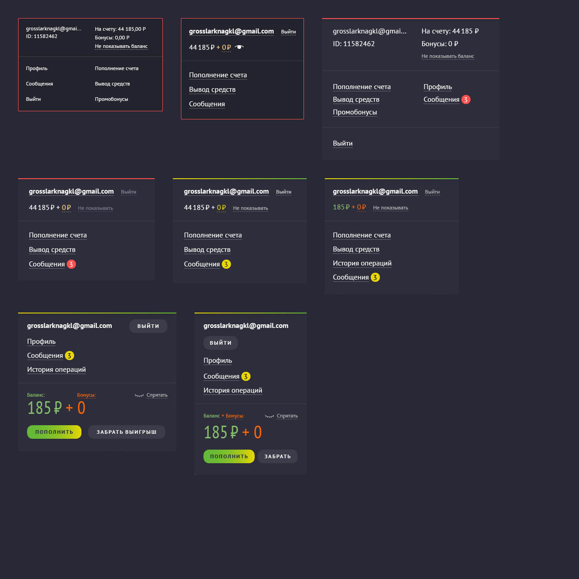
Task: Click the Выйти link beneath underlined Промобонусы
Action: coord(342,143)
